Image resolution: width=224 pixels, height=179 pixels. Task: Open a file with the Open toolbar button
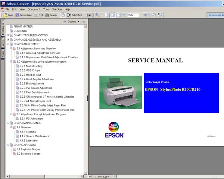click(8, 15)
